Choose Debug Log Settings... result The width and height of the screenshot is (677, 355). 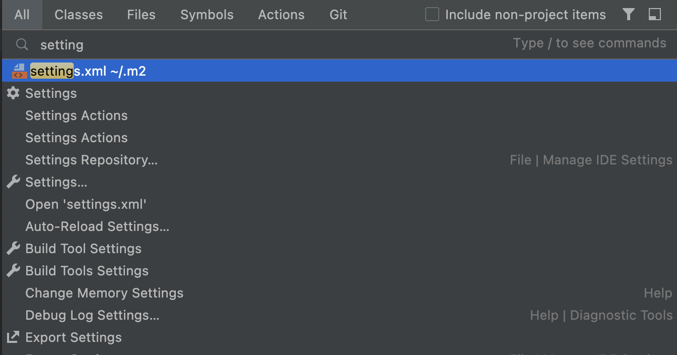tap(92, 315)
